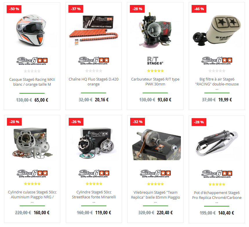Open Chaîne HQ Fluo Stage6 D.420 link

pos(94,82)
